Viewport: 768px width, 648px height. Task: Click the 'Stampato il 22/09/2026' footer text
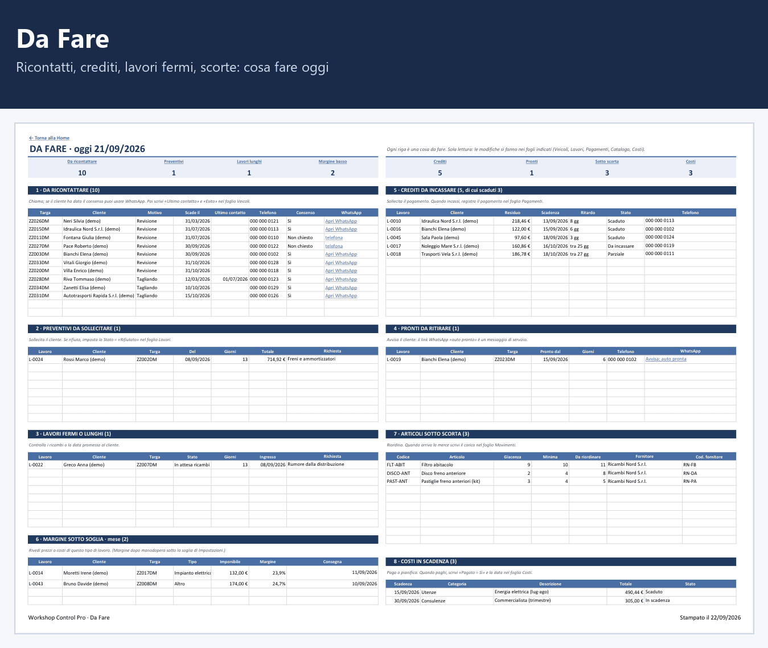click(710, 617)
